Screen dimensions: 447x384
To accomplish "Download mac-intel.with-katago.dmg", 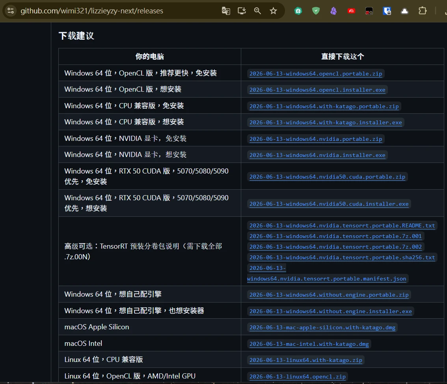I will coord(309,344).
